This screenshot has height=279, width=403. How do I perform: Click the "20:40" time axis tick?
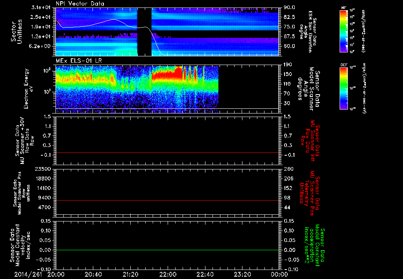click(94, 274)
